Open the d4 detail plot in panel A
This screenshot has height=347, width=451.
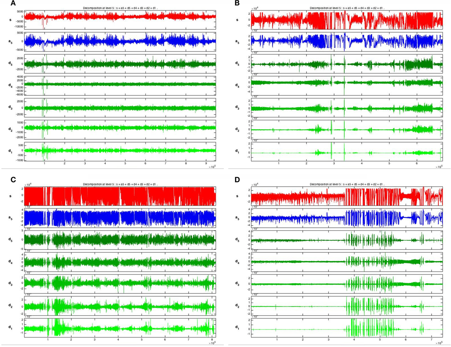pyautogui.click(x=120, y=85)
